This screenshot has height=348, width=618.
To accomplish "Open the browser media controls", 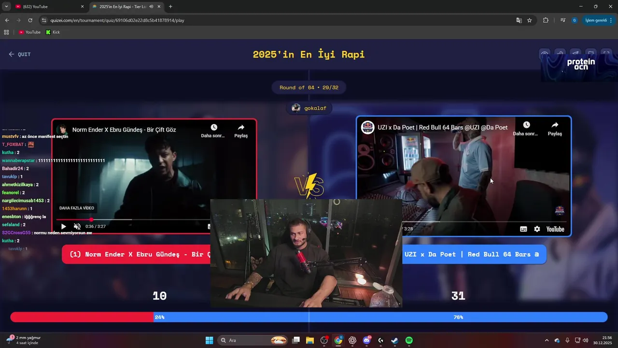I will pos(562,20).
